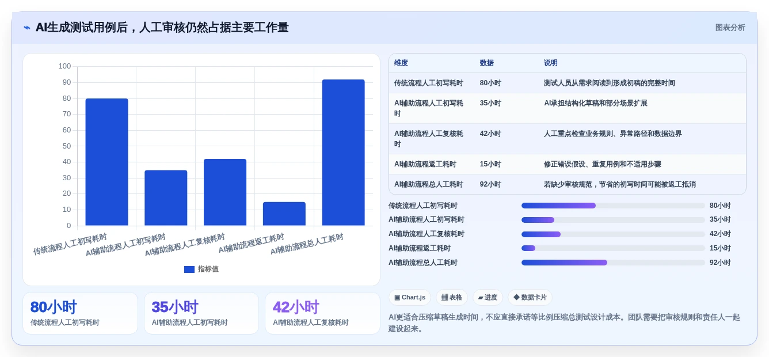Click the 维度 column header
769x357 pixels.
click(401, 63)
